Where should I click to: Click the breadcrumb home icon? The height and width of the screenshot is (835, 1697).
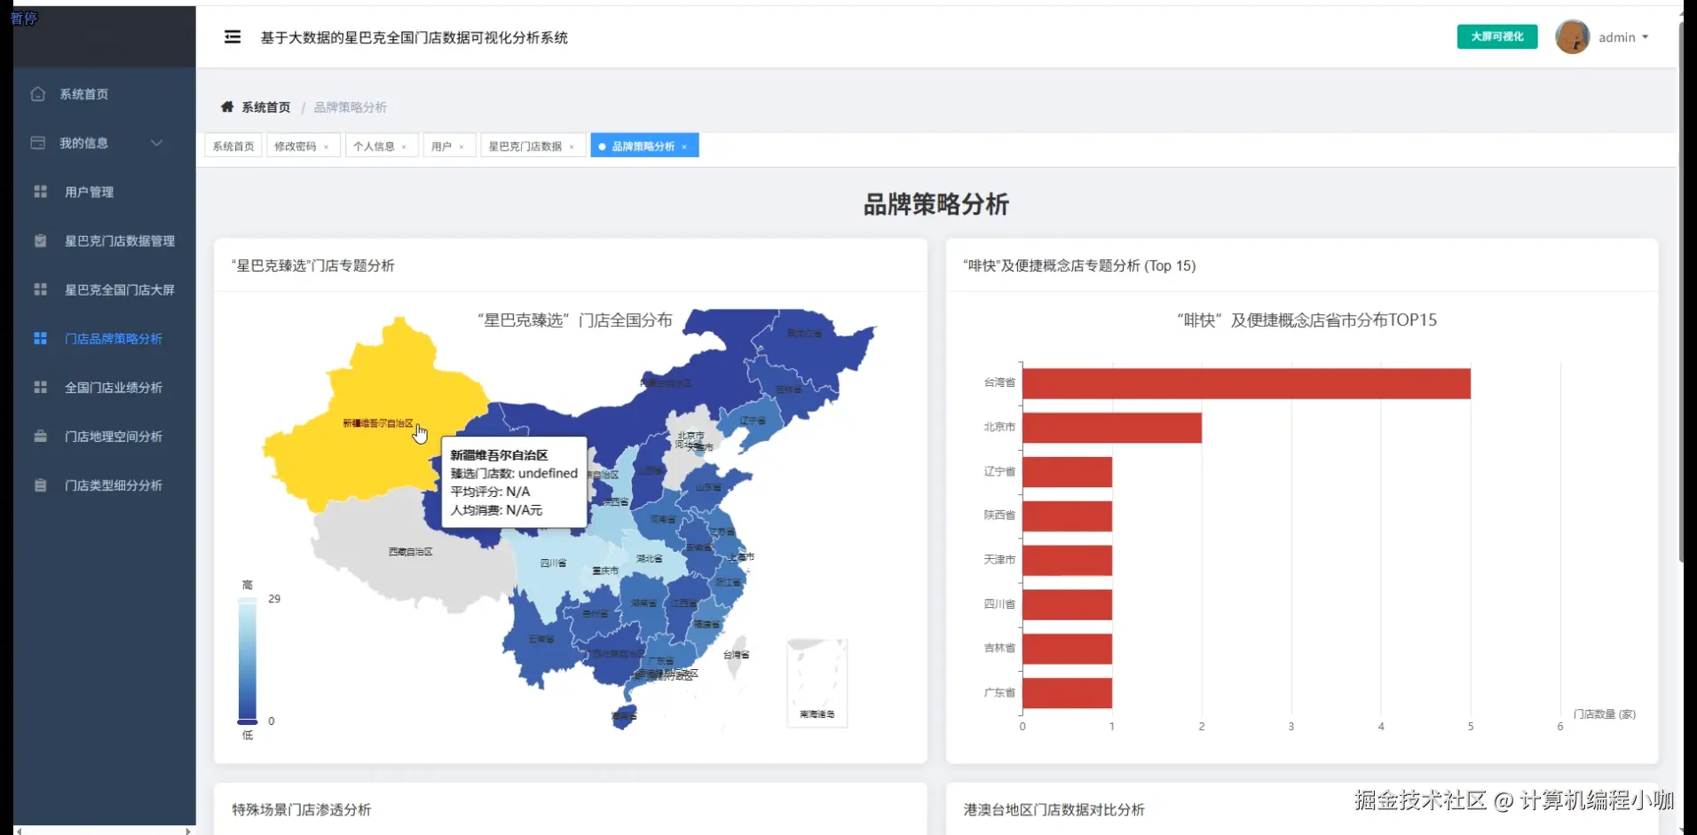coord(227,106)
